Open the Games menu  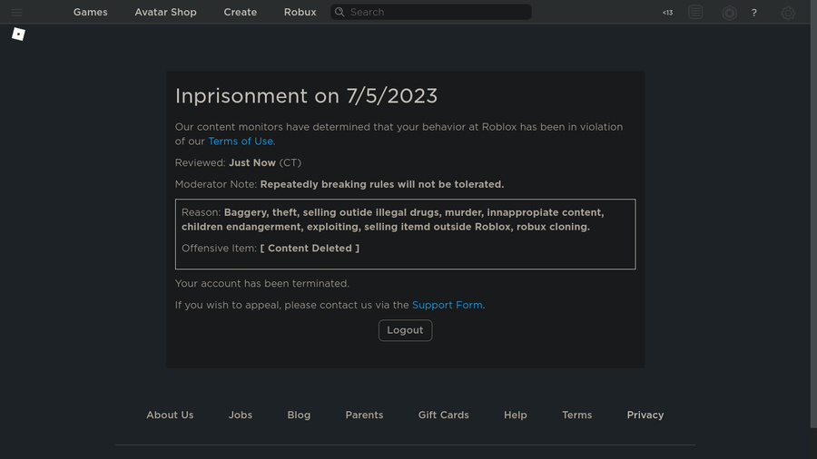click(90, 13)
